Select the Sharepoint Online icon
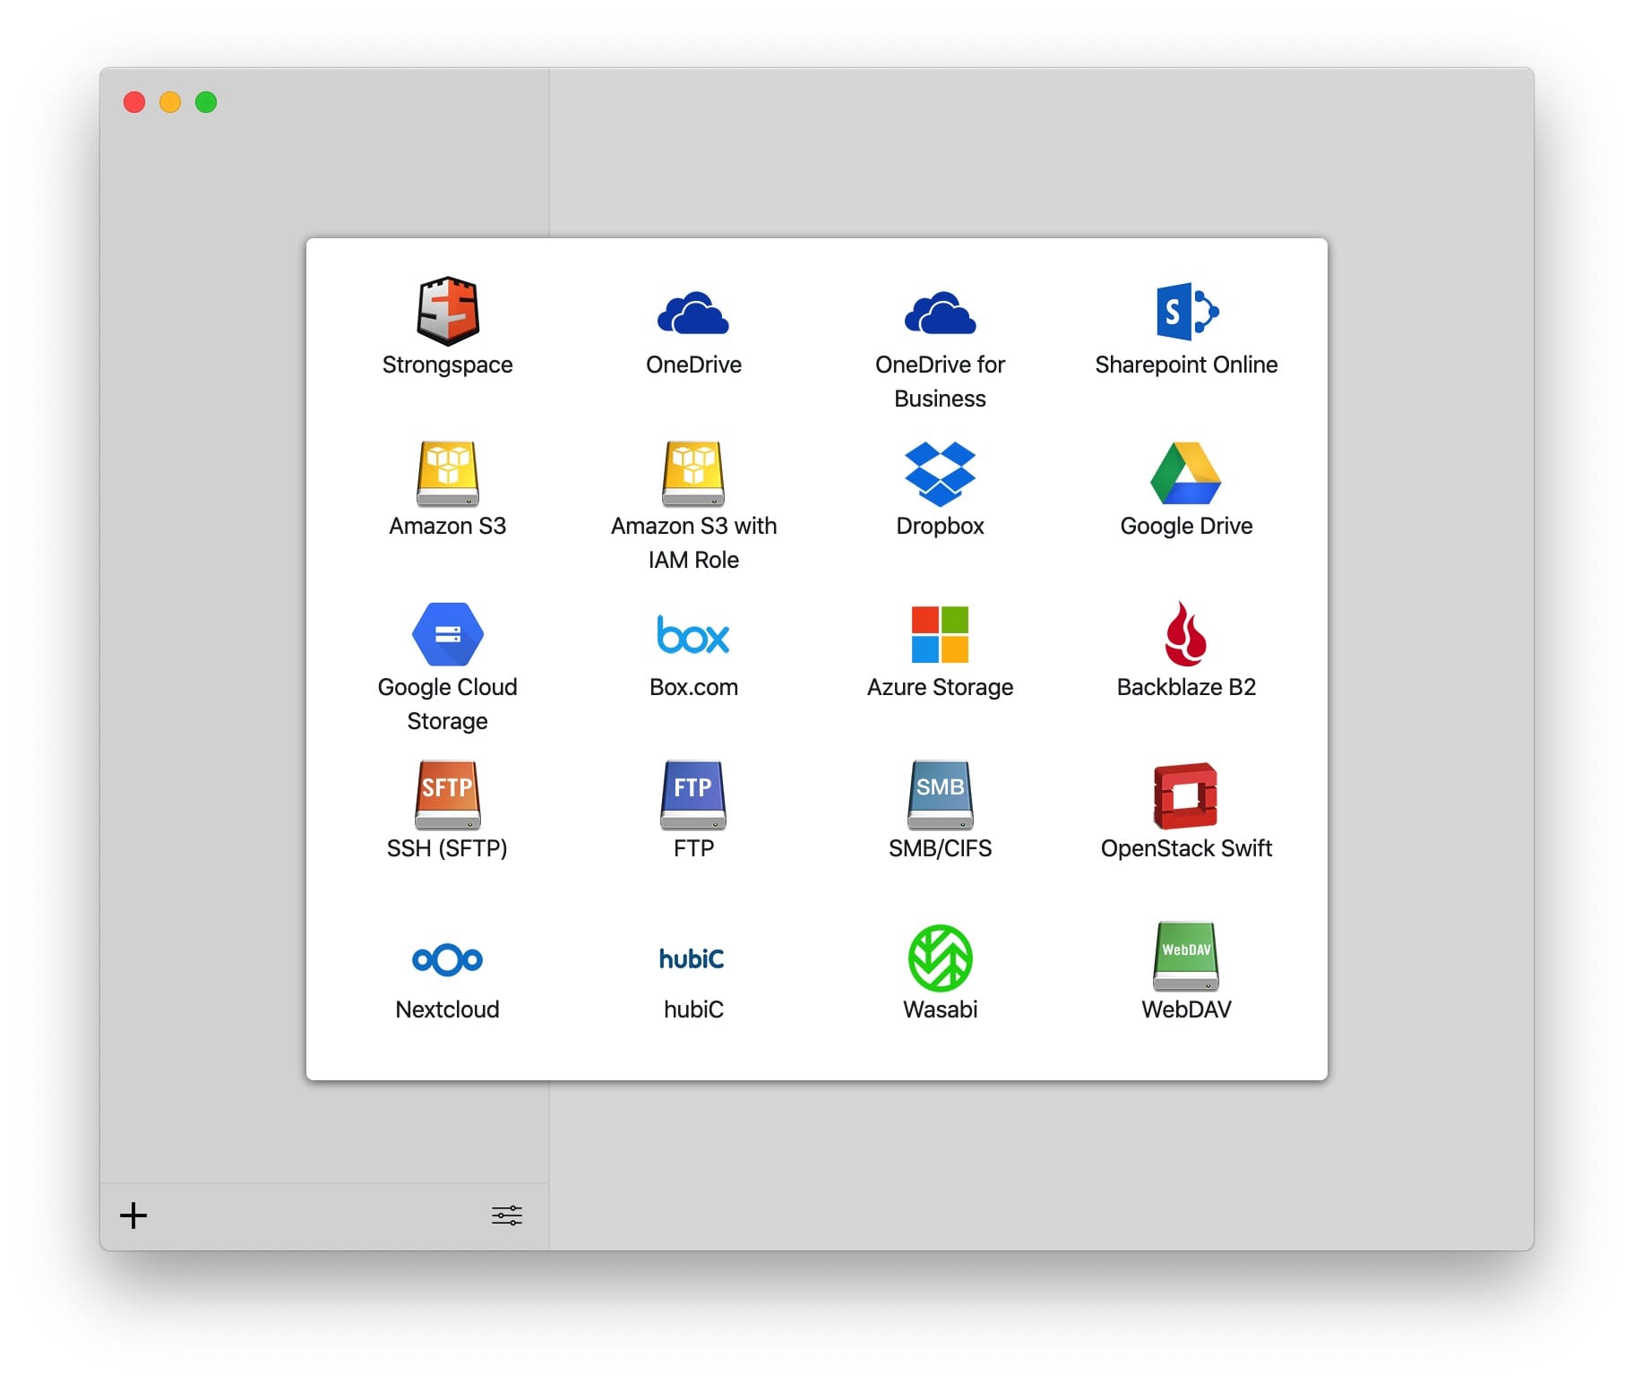The width and height of the screenshot is (1634, 1383). (1186, 312)
